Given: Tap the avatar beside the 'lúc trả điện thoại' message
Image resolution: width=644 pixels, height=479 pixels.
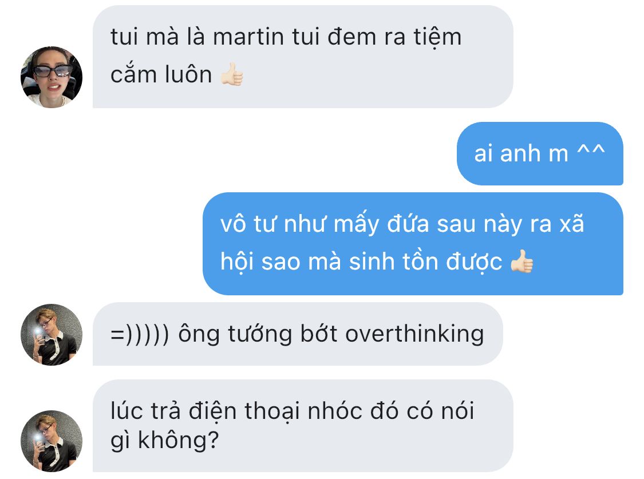Looking at the screenshot, I should pyautogui.click(x=52, y=441).
